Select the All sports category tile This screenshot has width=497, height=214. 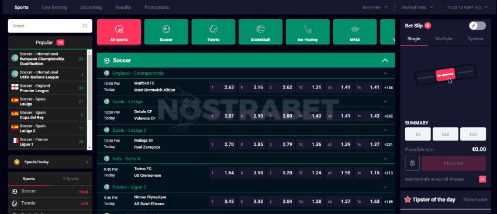coord(119,32)
